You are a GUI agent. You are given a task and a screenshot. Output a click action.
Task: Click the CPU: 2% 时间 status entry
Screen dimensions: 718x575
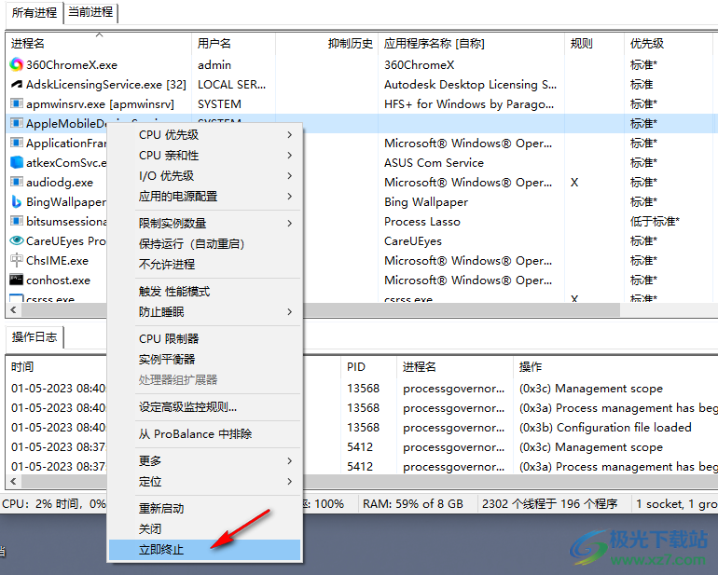54,503
